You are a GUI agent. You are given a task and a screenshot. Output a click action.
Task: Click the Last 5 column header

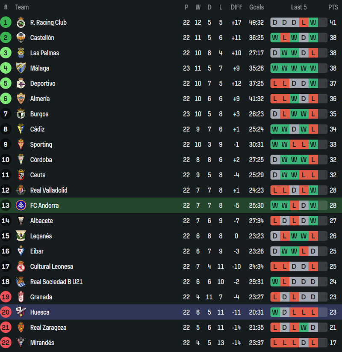(x=299, y=7)
